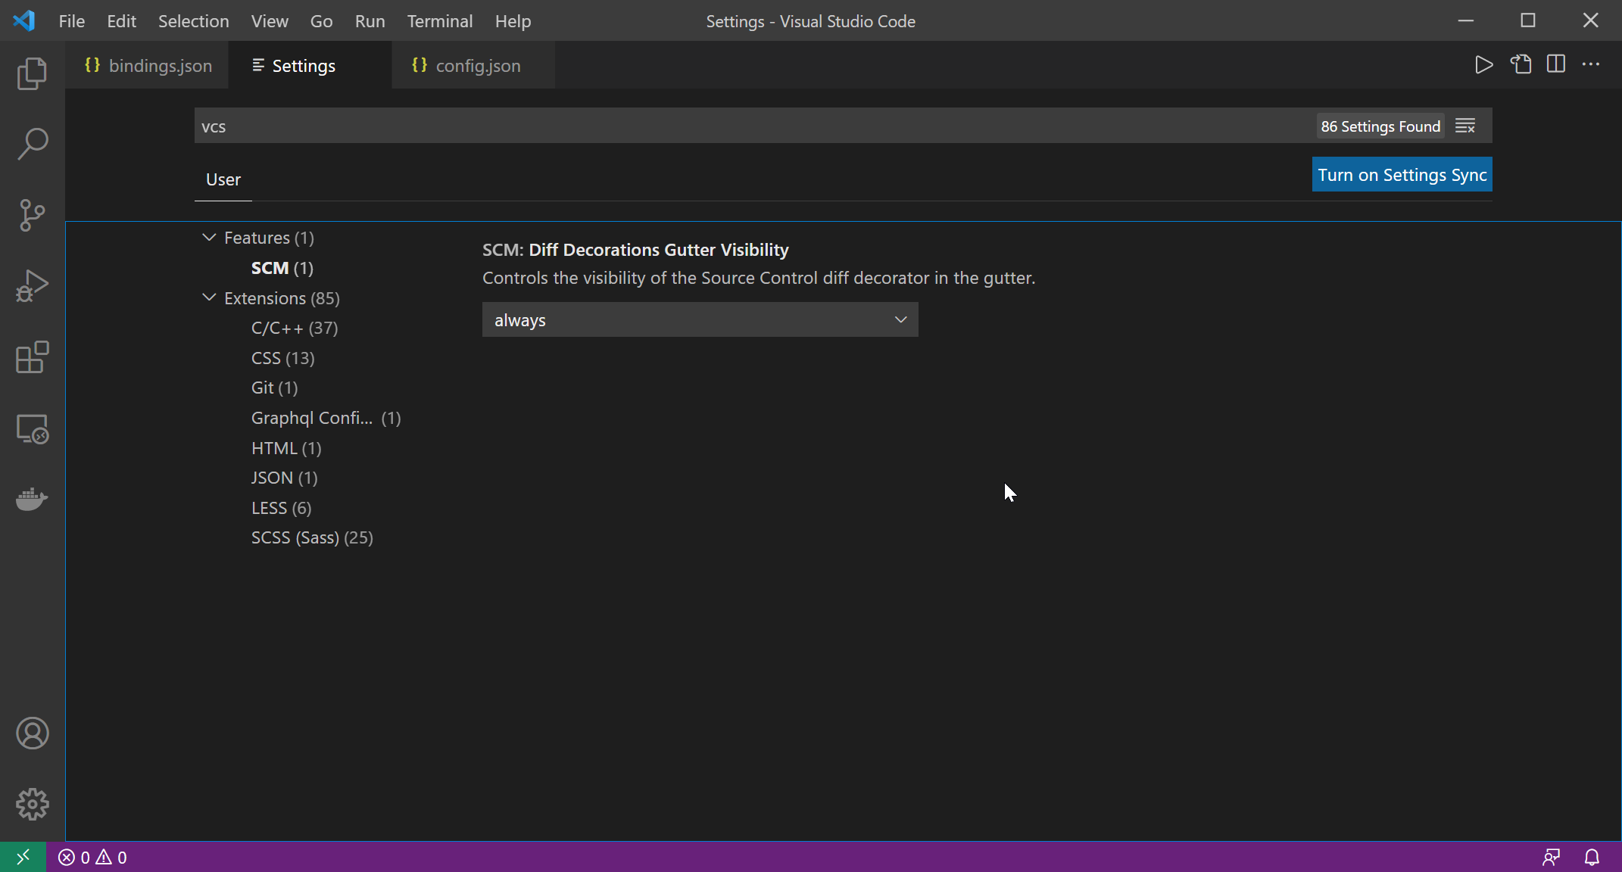Select the SCM (1) tree item

(282, 266)
